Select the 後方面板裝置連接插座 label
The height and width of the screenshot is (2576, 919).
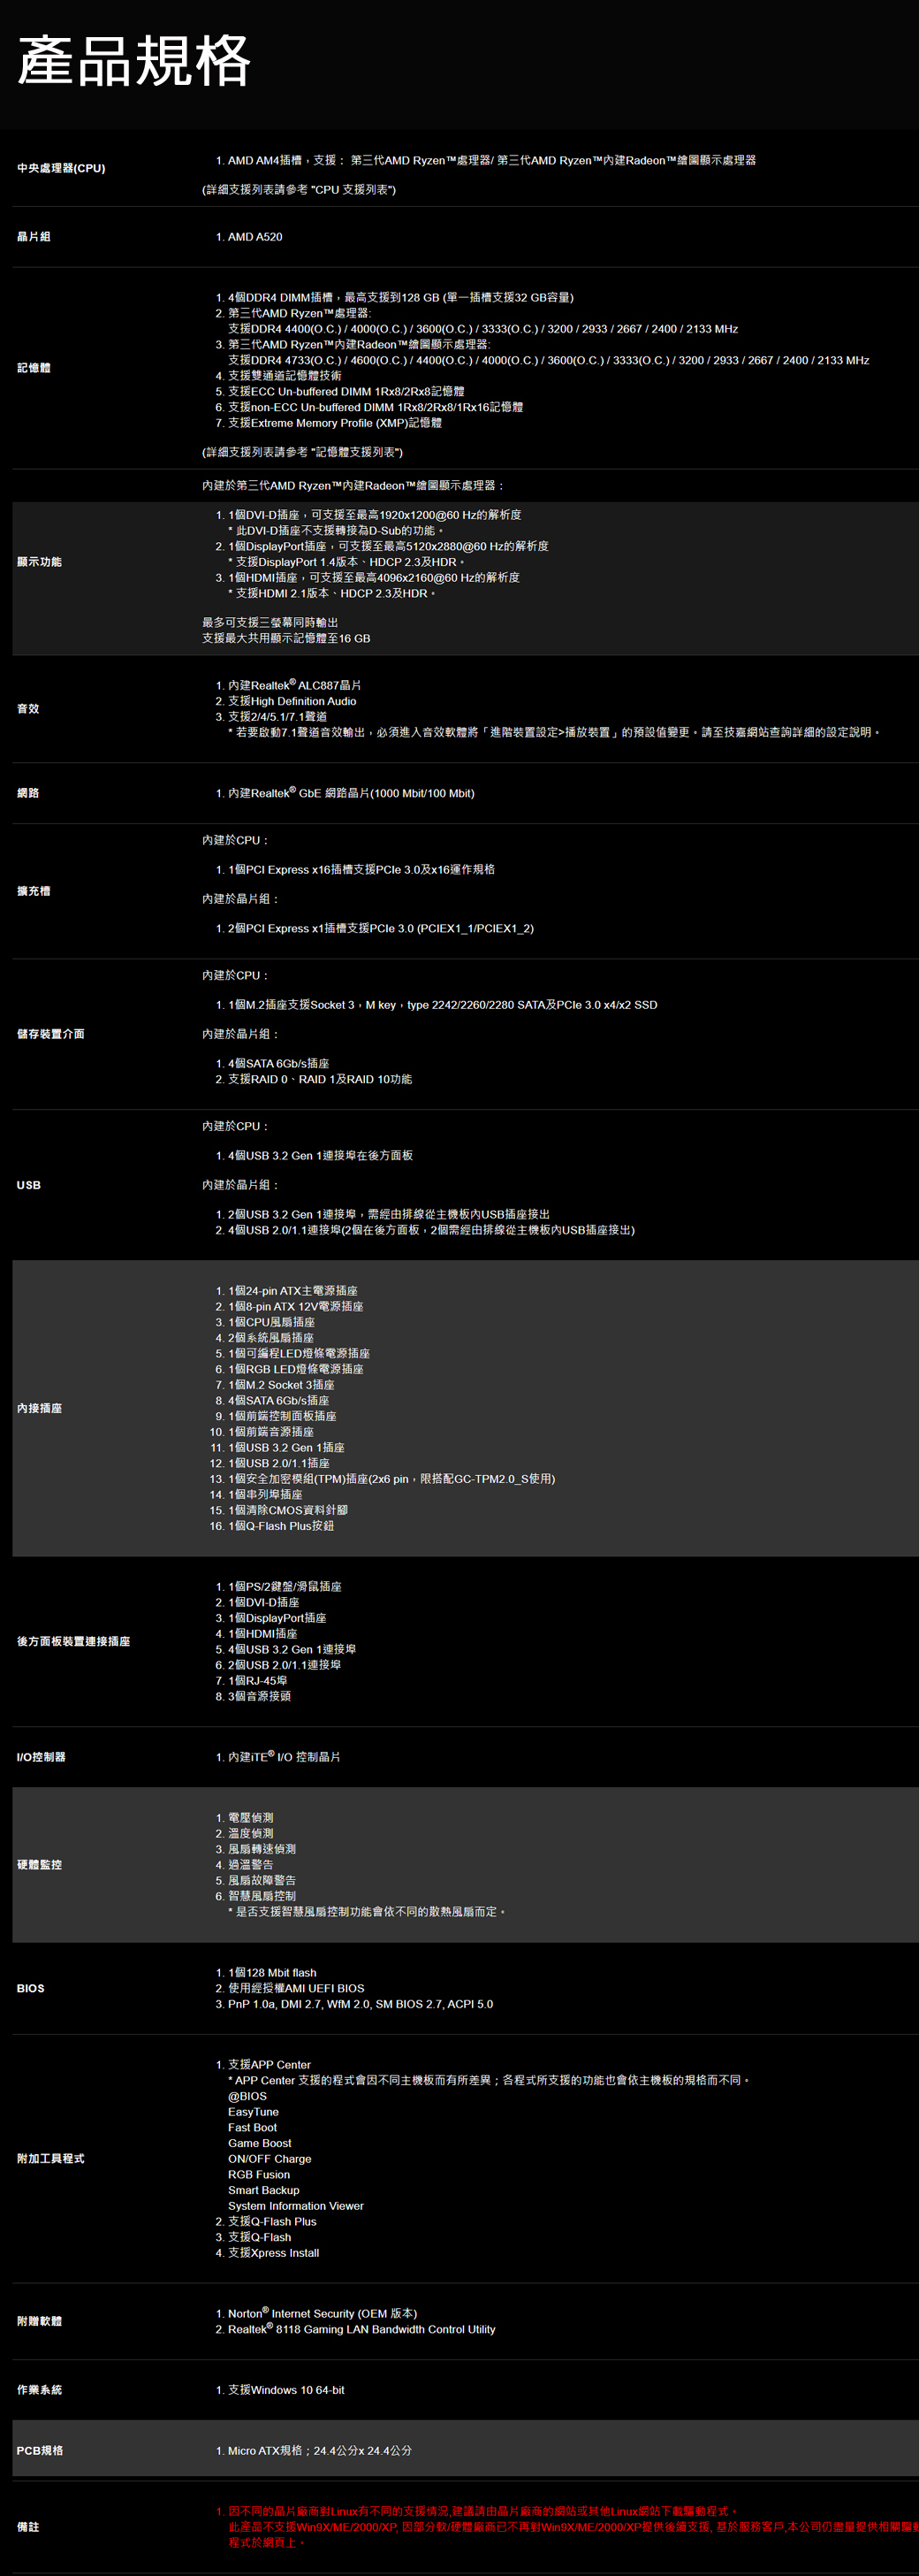click(74, 1641)
